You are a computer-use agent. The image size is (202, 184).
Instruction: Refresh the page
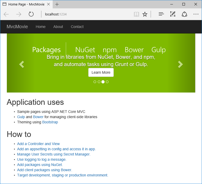coord(31,14)
